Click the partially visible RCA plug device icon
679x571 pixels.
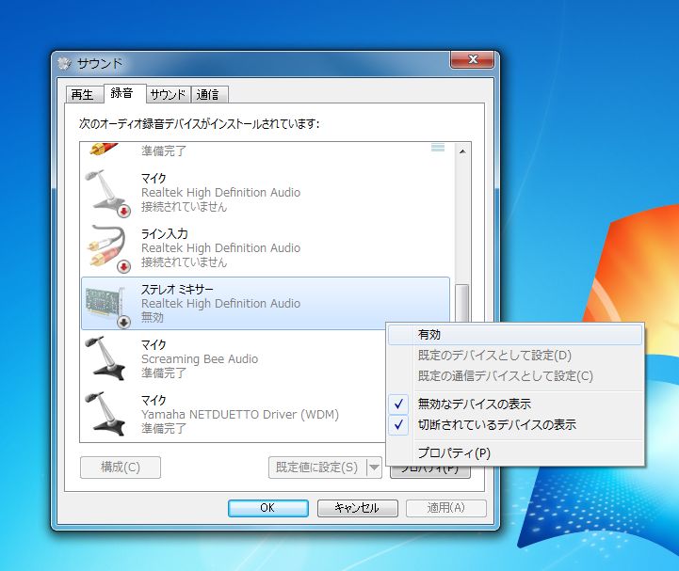[103, 150]
